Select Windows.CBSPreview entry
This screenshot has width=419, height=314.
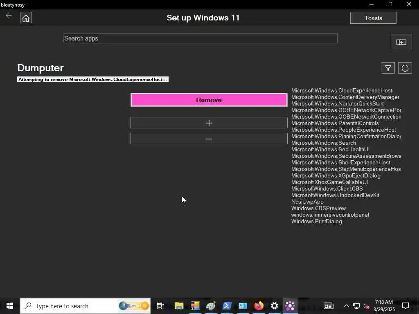pos(318,208)
